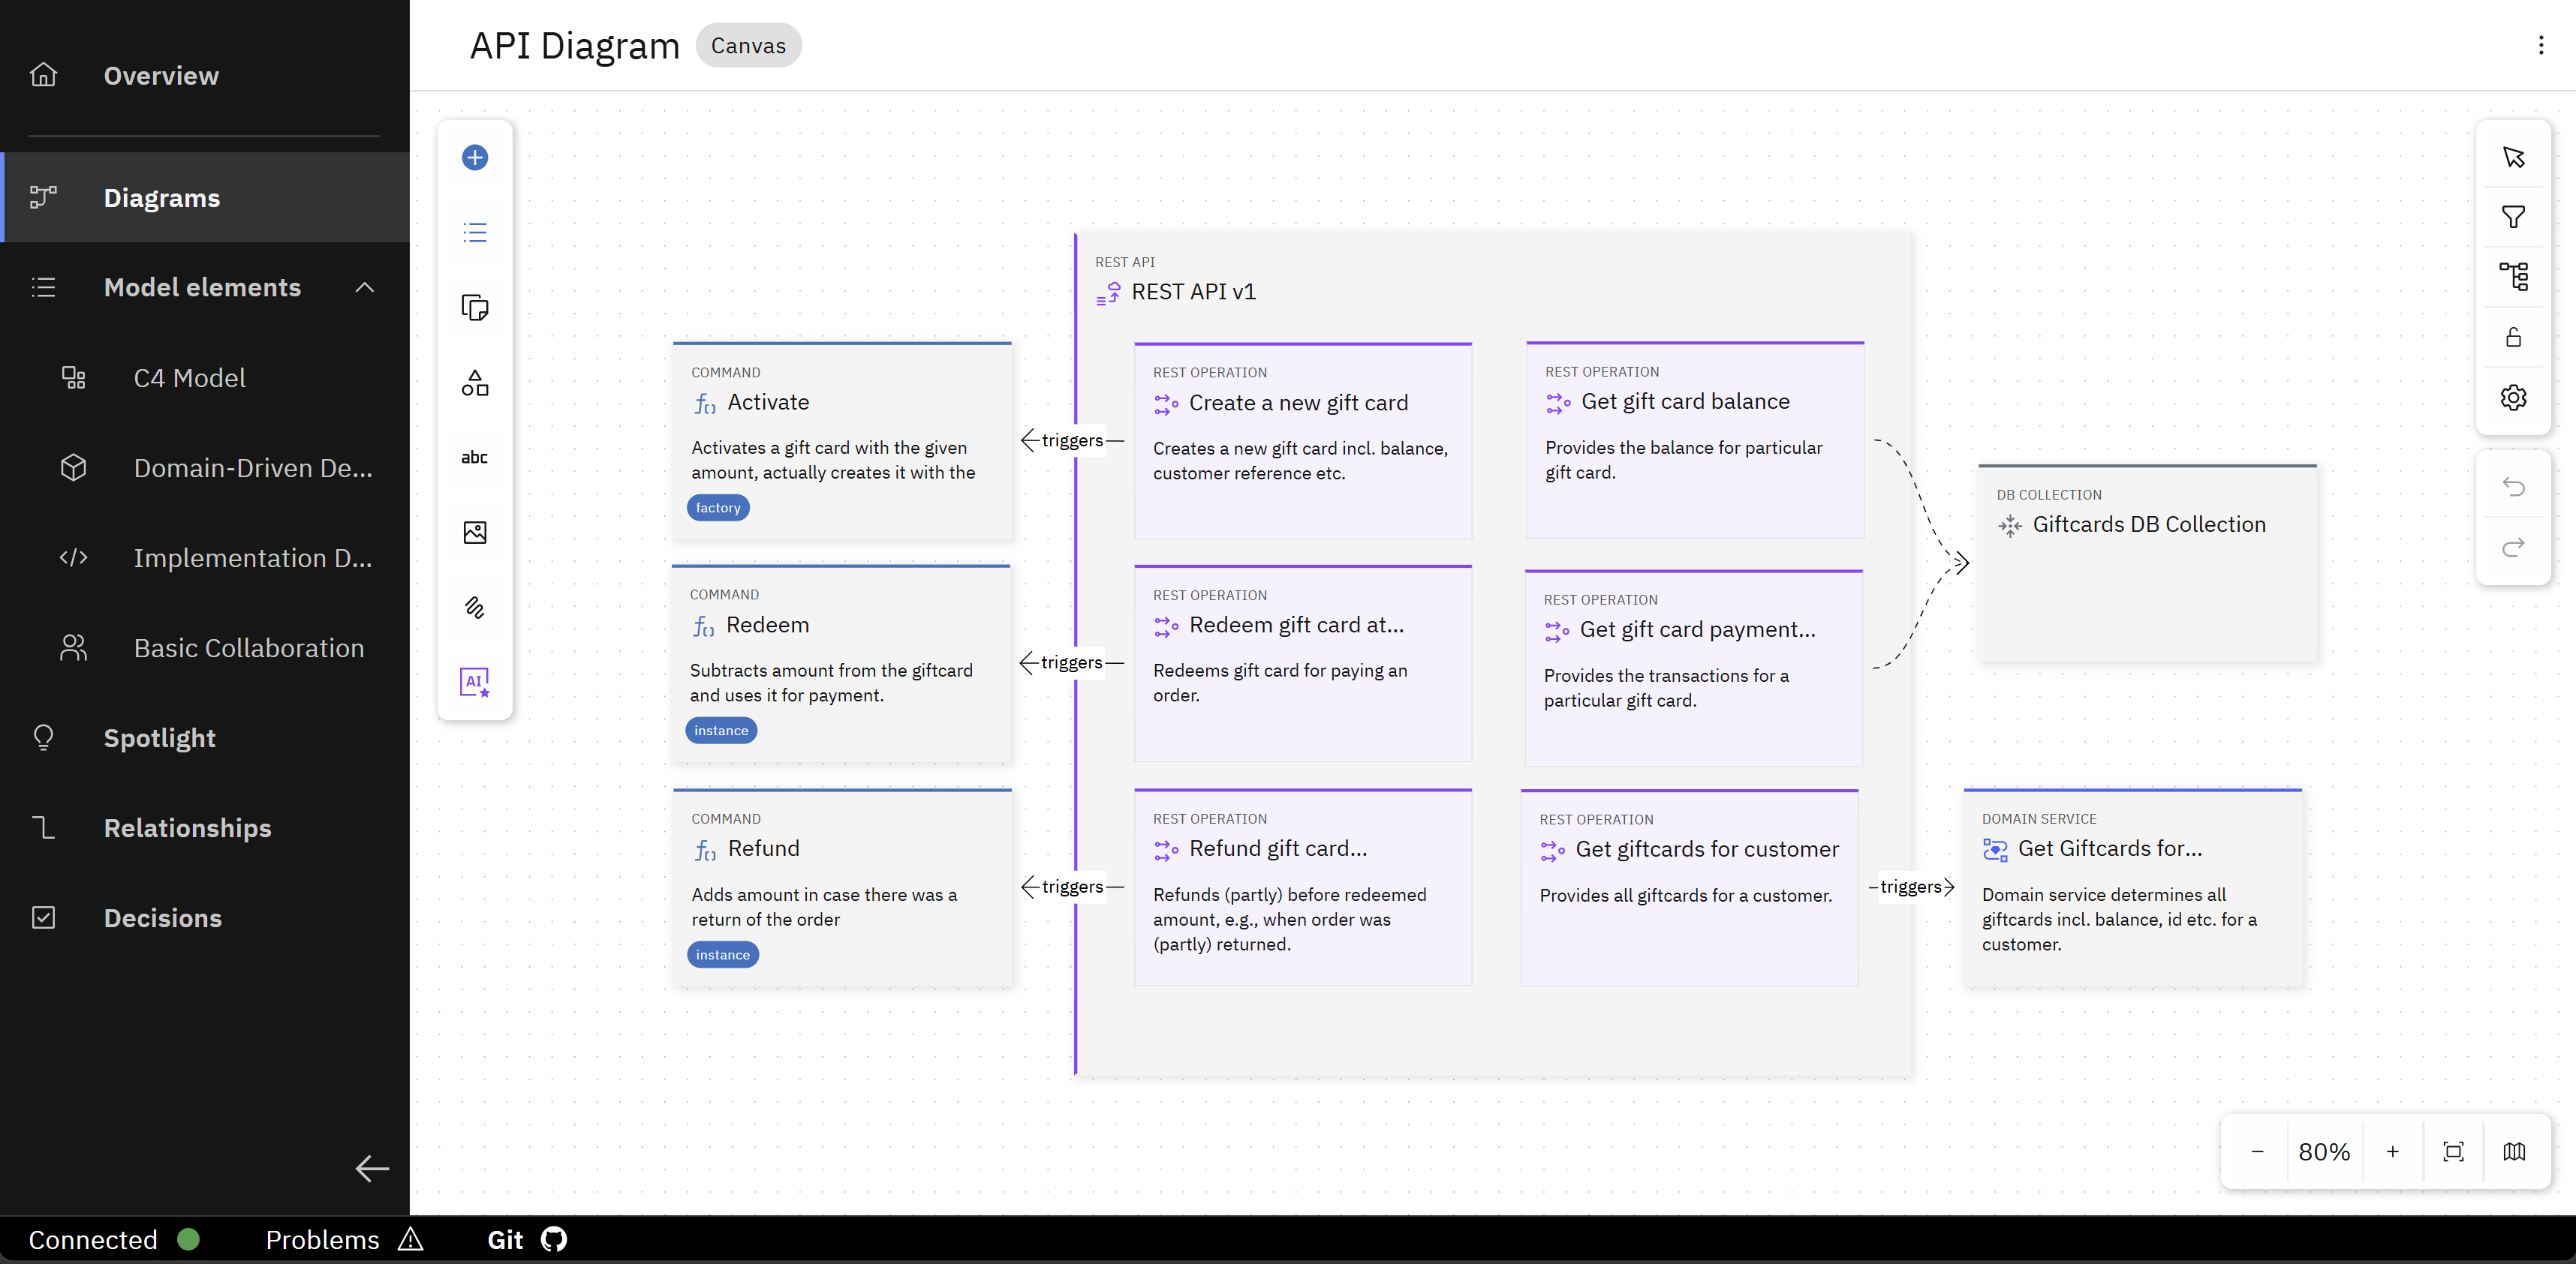Open Decisions in the sidebar
This screenshot has width=2576, height=1264.
[x=204, y=917]
